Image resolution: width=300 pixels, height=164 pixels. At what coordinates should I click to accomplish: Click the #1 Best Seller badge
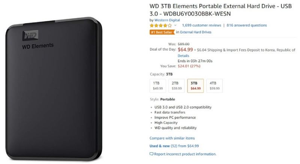click(x=162, y=32)
